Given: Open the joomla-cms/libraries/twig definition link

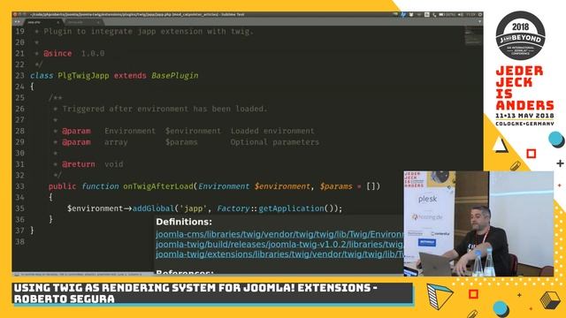Looking at the screenshot, I should pyautogui.click(x=279, y=234).
